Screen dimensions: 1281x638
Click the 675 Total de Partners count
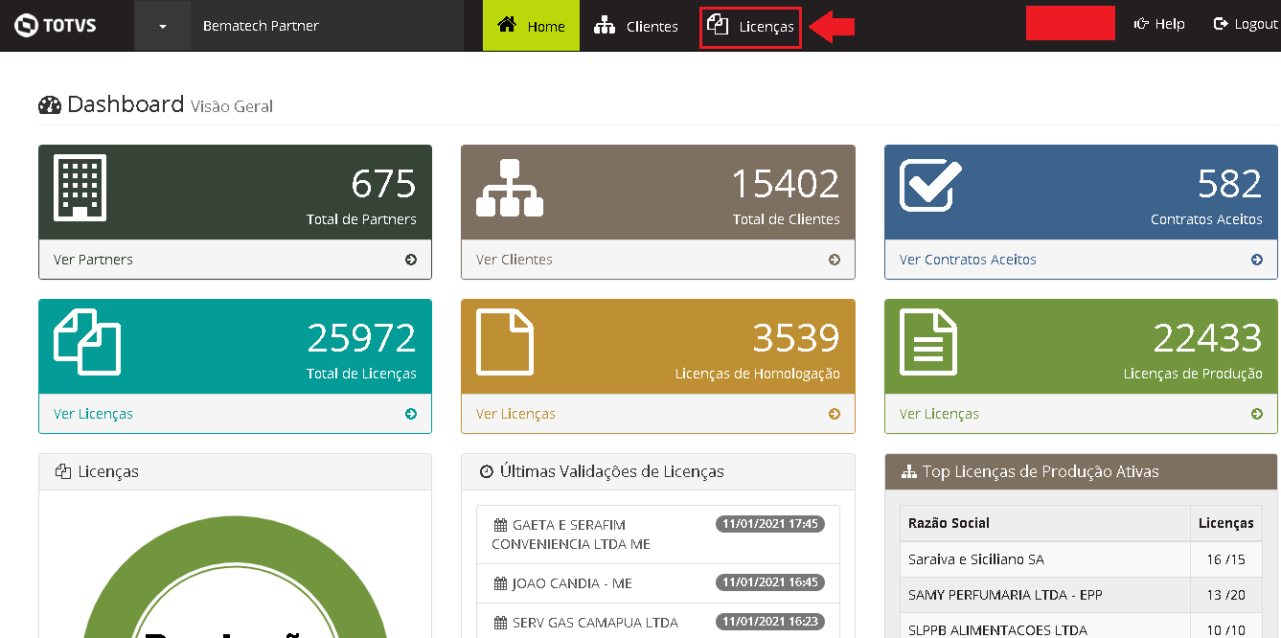coord(383,183)
